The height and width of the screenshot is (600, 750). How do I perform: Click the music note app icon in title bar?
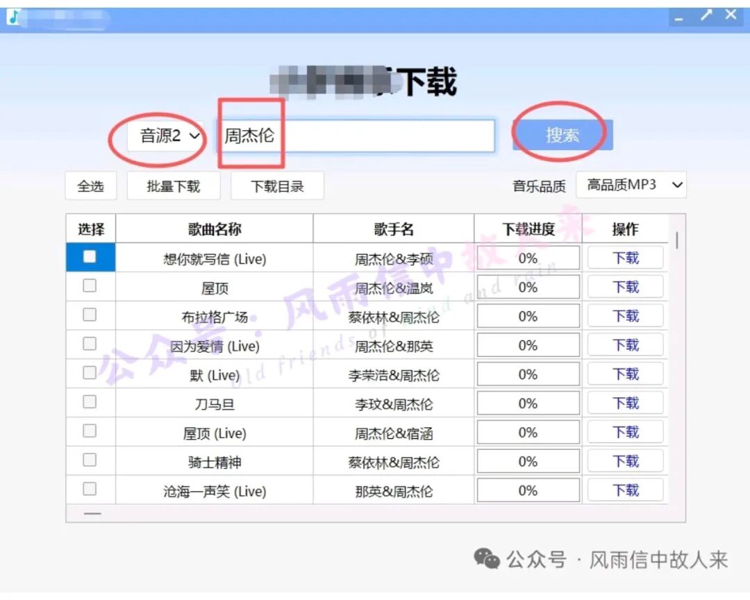coord(14,17)
